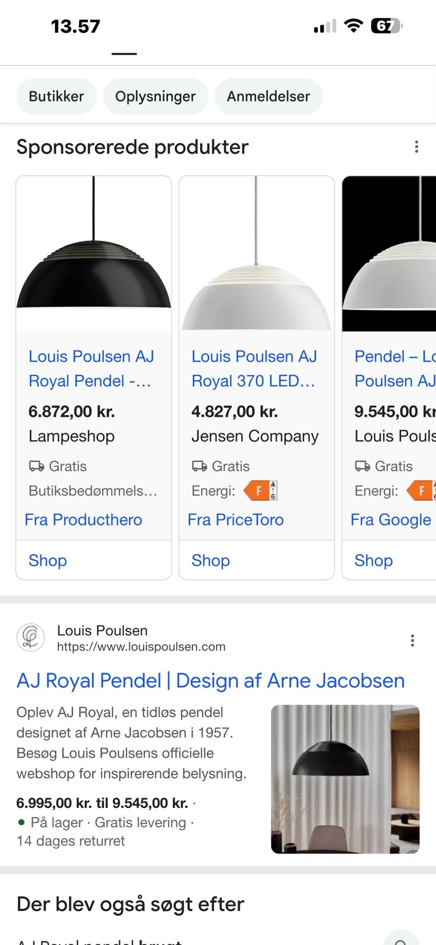Tap the delivery truck icon under Lampeshop
Image resolution: width=436 pixels, height=945 pixels.
(x=36, y=466)
